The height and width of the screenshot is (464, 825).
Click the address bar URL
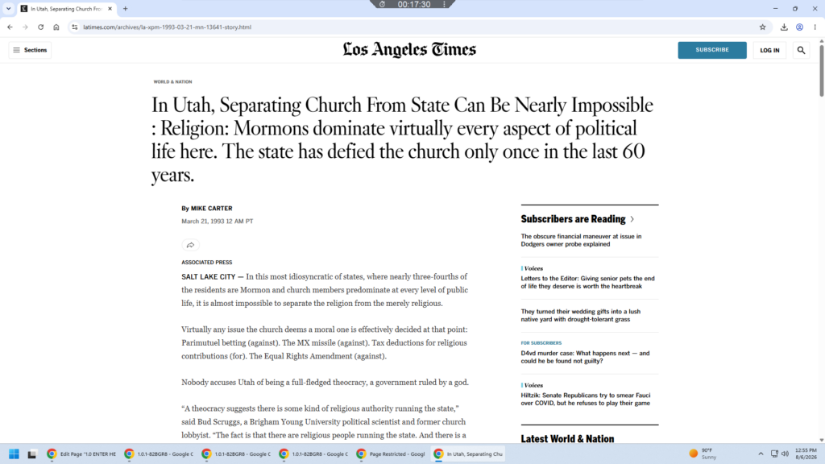click(x=167, y=27)
